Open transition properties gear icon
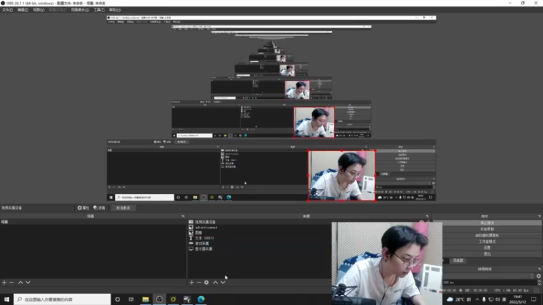Image resolution: width=543 pixels, height=305 pixels. click(538, 276)
